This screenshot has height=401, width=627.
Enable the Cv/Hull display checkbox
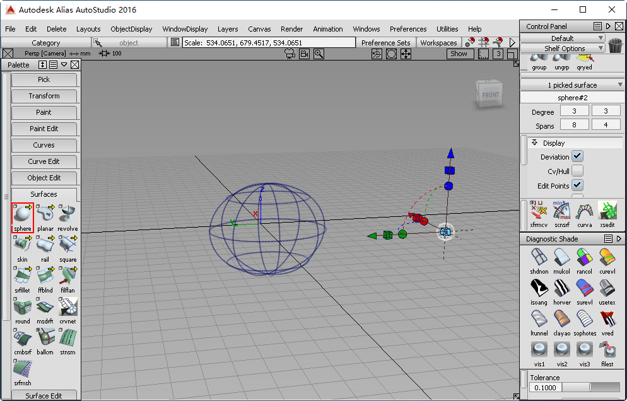click(577, 171)
